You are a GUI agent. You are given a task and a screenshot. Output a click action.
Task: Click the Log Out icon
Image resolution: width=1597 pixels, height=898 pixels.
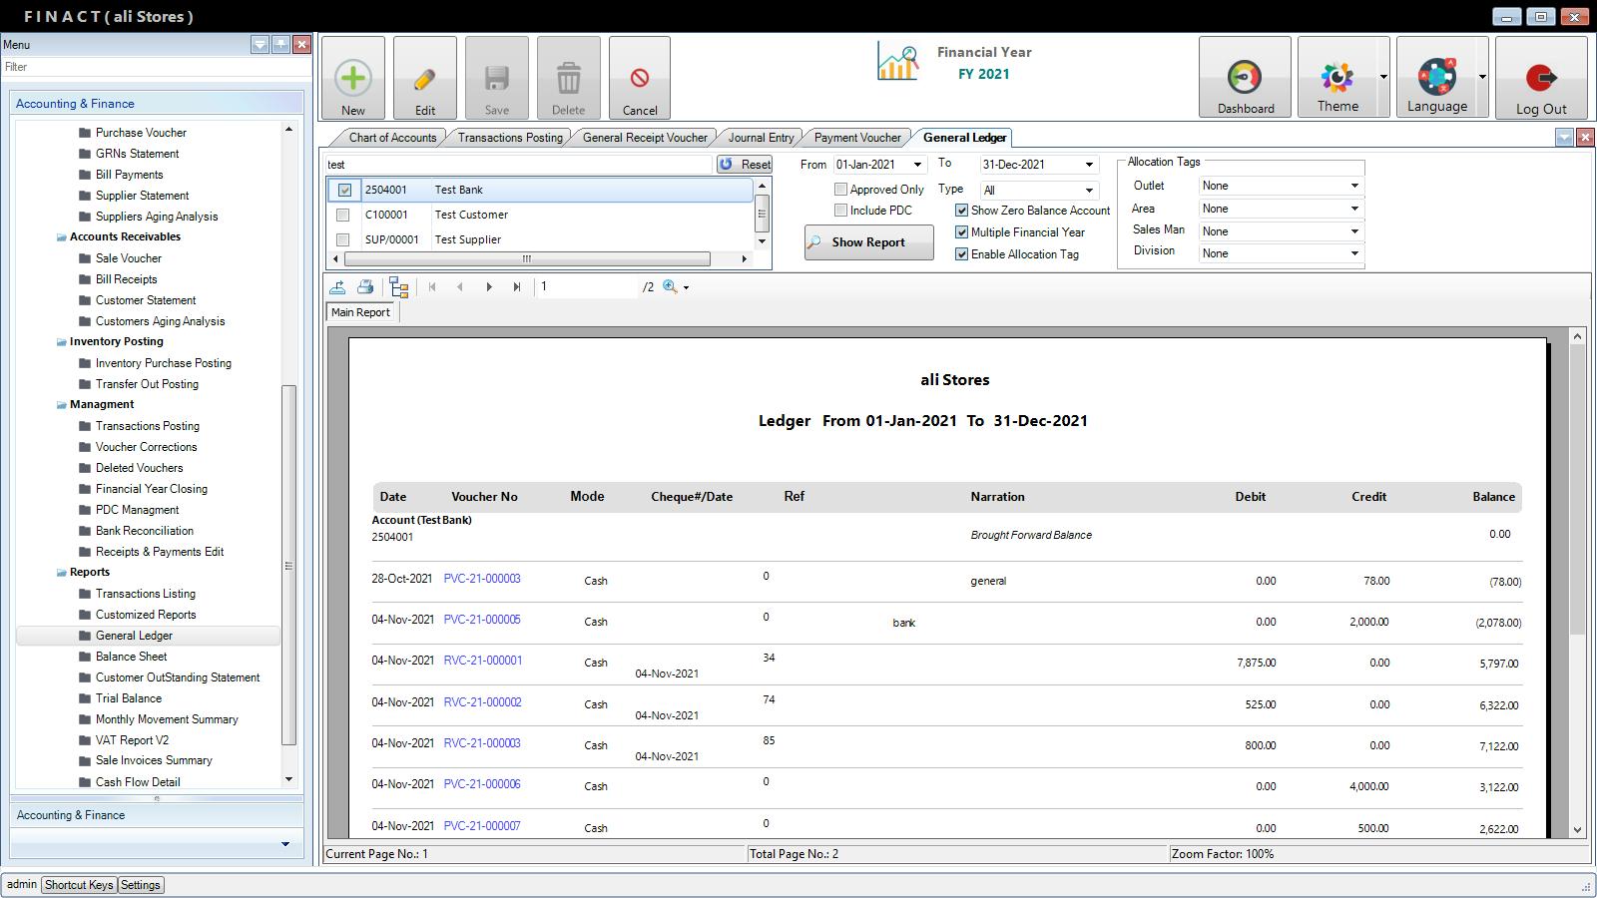(1541, 78)
